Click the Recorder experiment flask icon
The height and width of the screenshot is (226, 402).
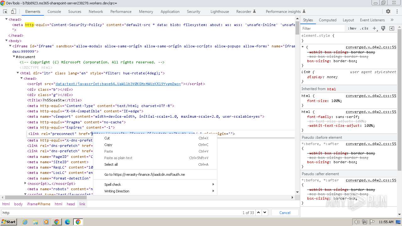click(x=254, y=11)
